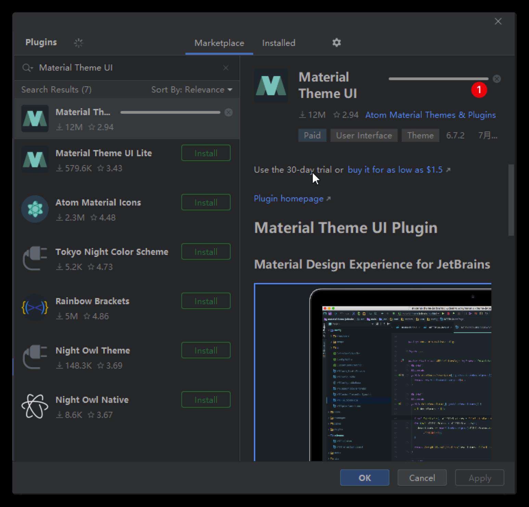Install Atom Material Icons
529x507 pixels.
tap(206, 202)
